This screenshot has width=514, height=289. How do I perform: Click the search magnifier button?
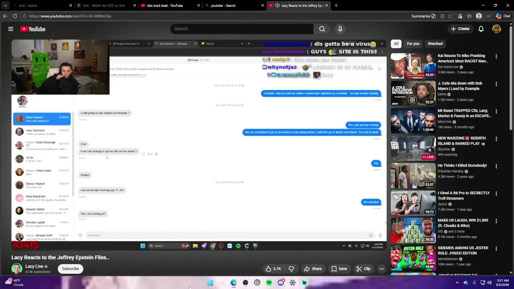click(322, 29)
